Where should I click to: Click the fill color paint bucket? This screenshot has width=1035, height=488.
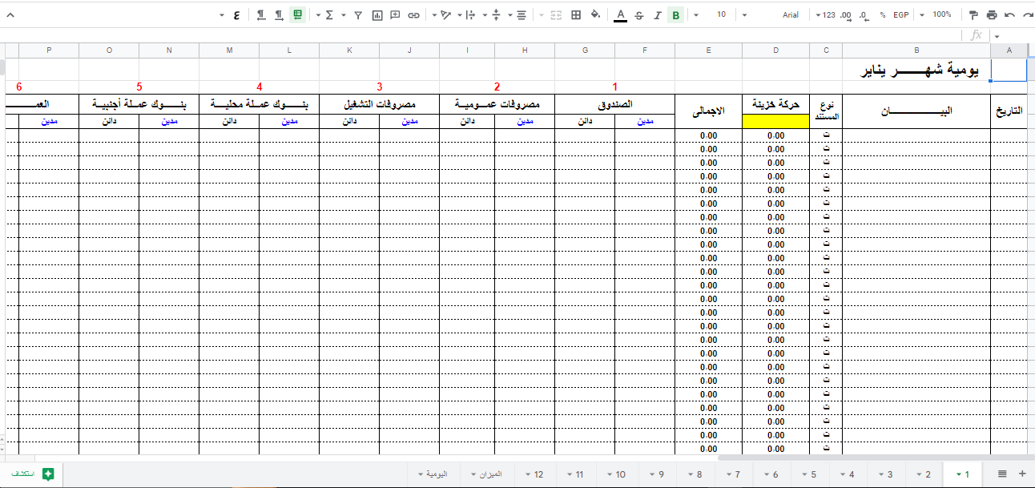pos(594,14)
